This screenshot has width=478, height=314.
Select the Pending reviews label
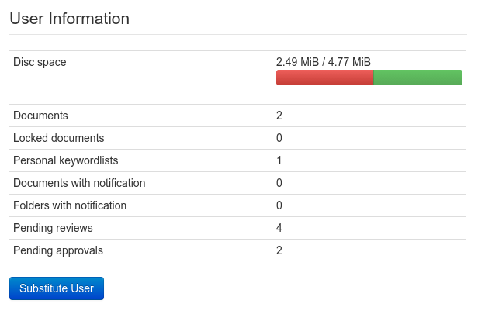tap(53, 228)
